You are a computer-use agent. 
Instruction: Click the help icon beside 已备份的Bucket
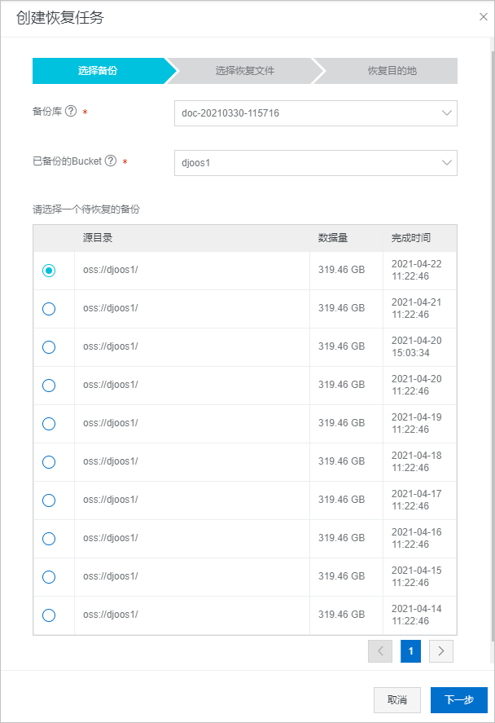pyautogui.click(x=111, y=161)
